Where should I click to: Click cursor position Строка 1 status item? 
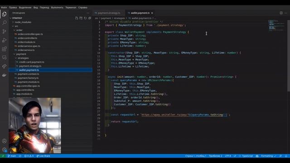pyautogui.click(x=195, y=156)
